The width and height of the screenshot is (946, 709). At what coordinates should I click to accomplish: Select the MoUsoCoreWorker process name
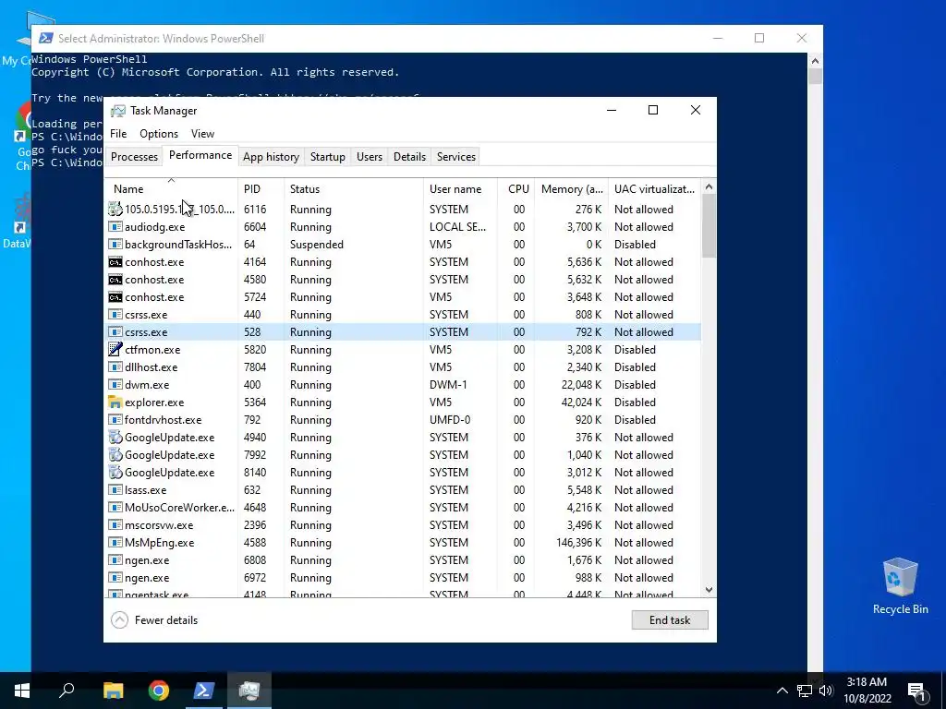click(x=179, y=507)
